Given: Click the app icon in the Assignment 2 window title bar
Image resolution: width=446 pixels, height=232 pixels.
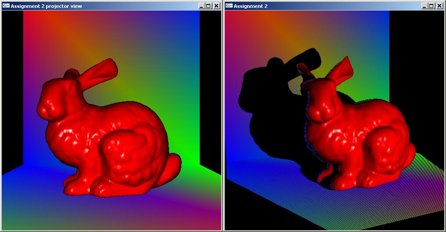Looking at the screenshot, I should point(229,6).
